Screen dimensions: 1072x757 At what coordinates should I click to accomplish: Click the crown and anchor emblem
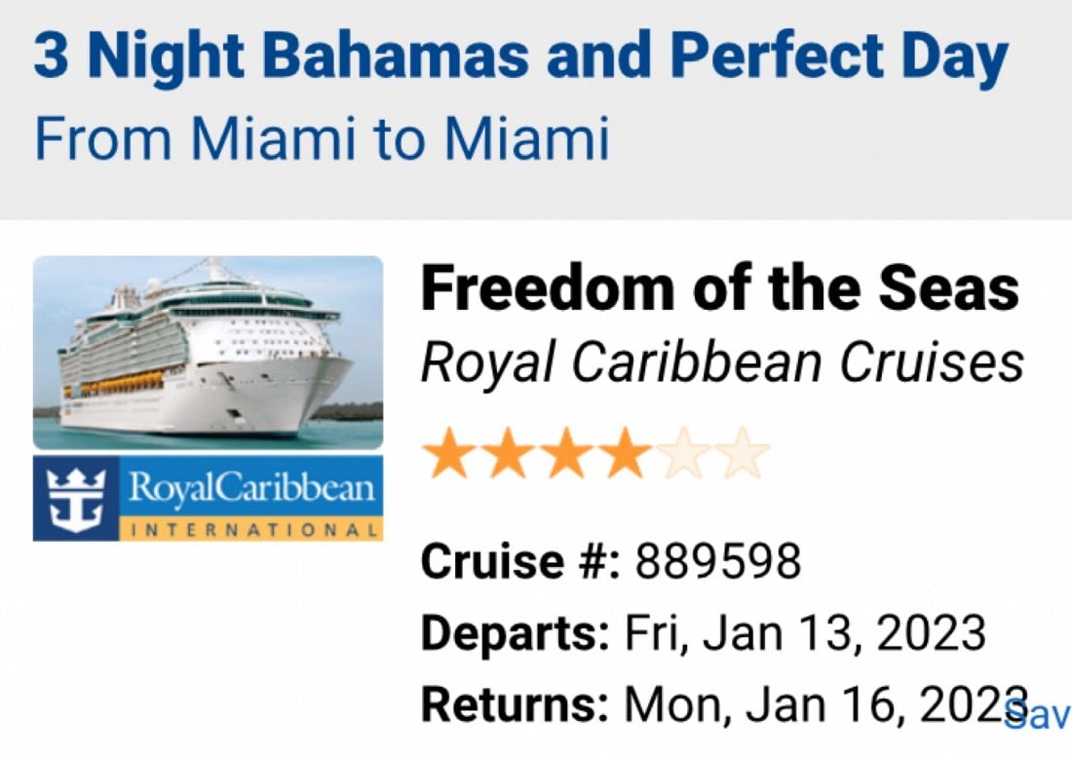[76, 499]
